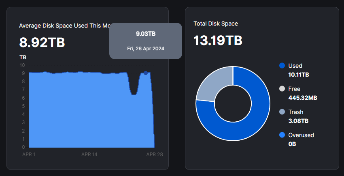Click the Trash legend color dot
Screen dimensions: 344x176
[282, 112]
